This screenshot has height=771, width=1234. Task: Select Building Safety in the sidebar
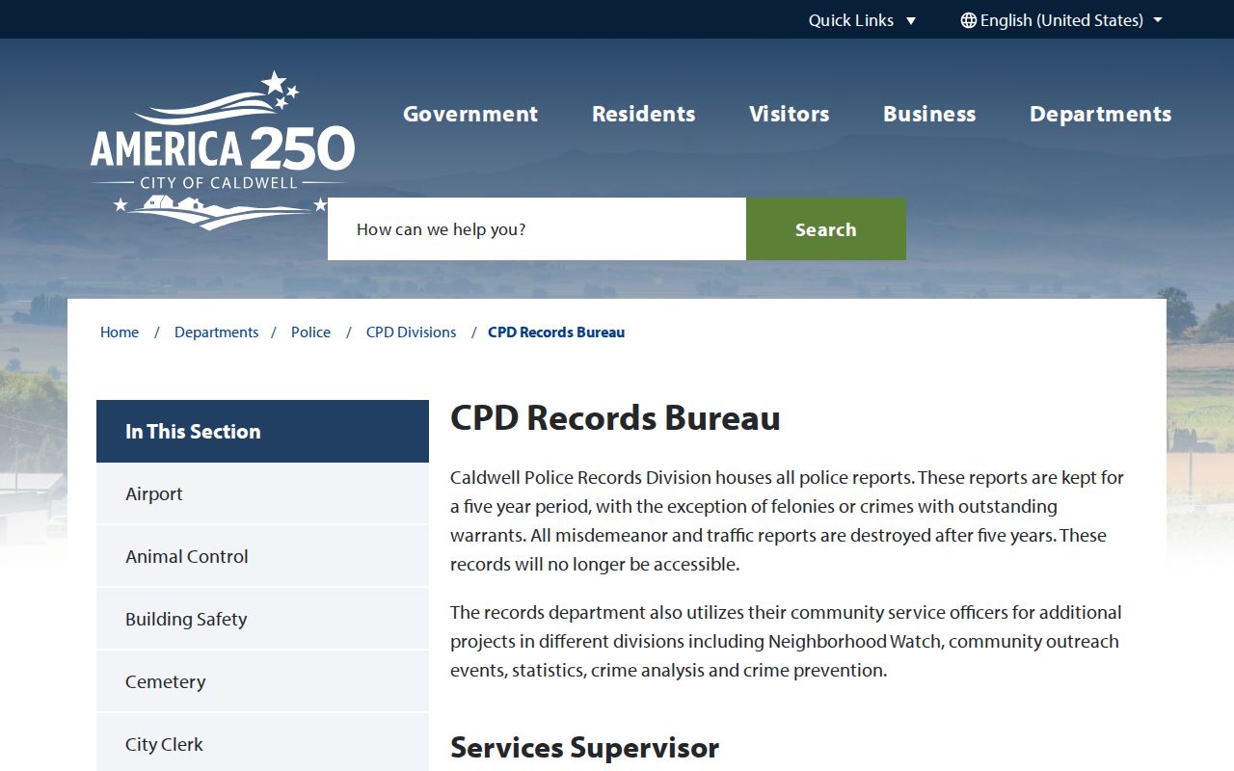(x=262, y=619)
